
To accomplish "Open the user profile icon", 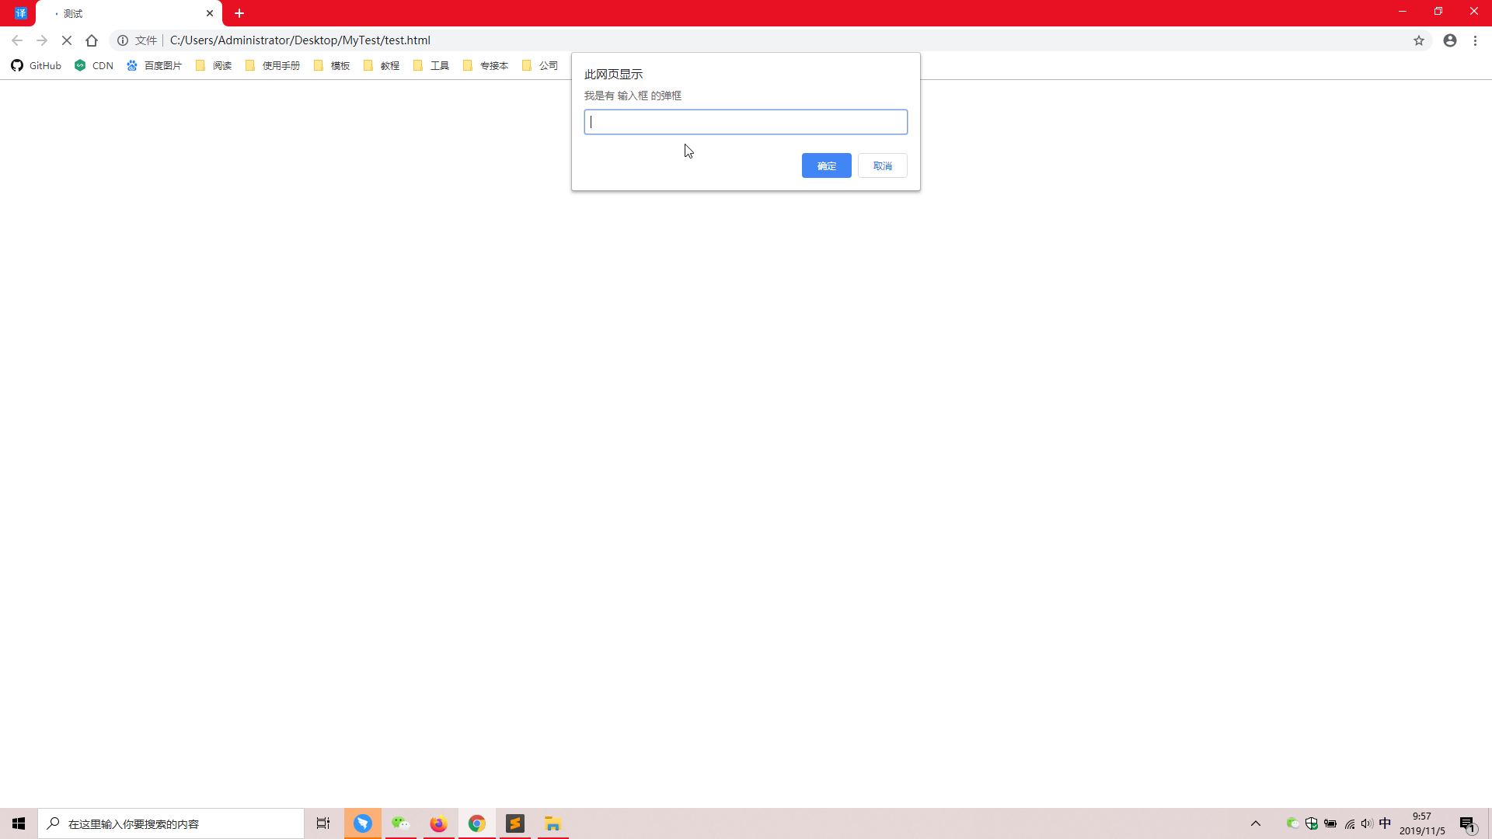I will (x=1450, y=40).
